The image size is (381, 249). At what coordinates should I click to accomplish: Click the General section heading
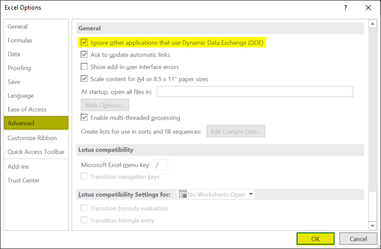(90, 28)
